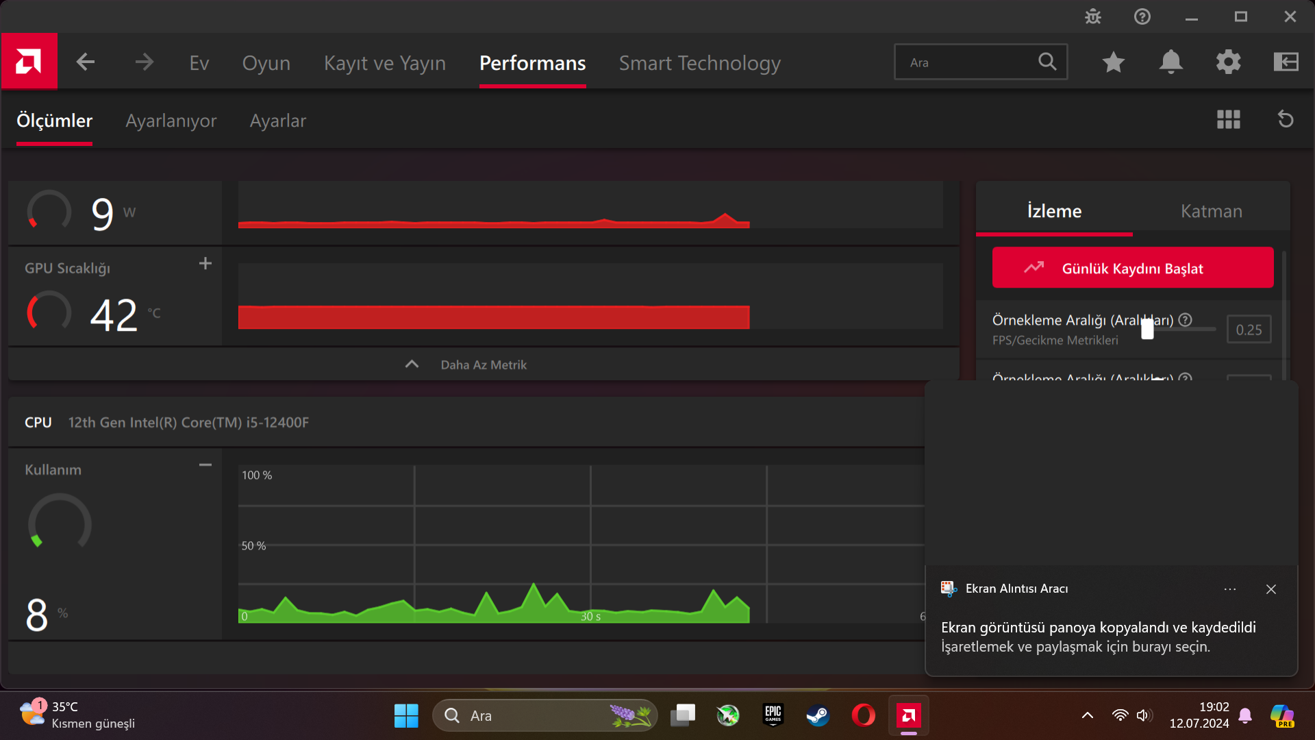Viewport: 1315px width, 740px height.
Task: Click the Örnekleme Aralığı slider handle
Action: pyautogui.click(x=1147, y=330)
